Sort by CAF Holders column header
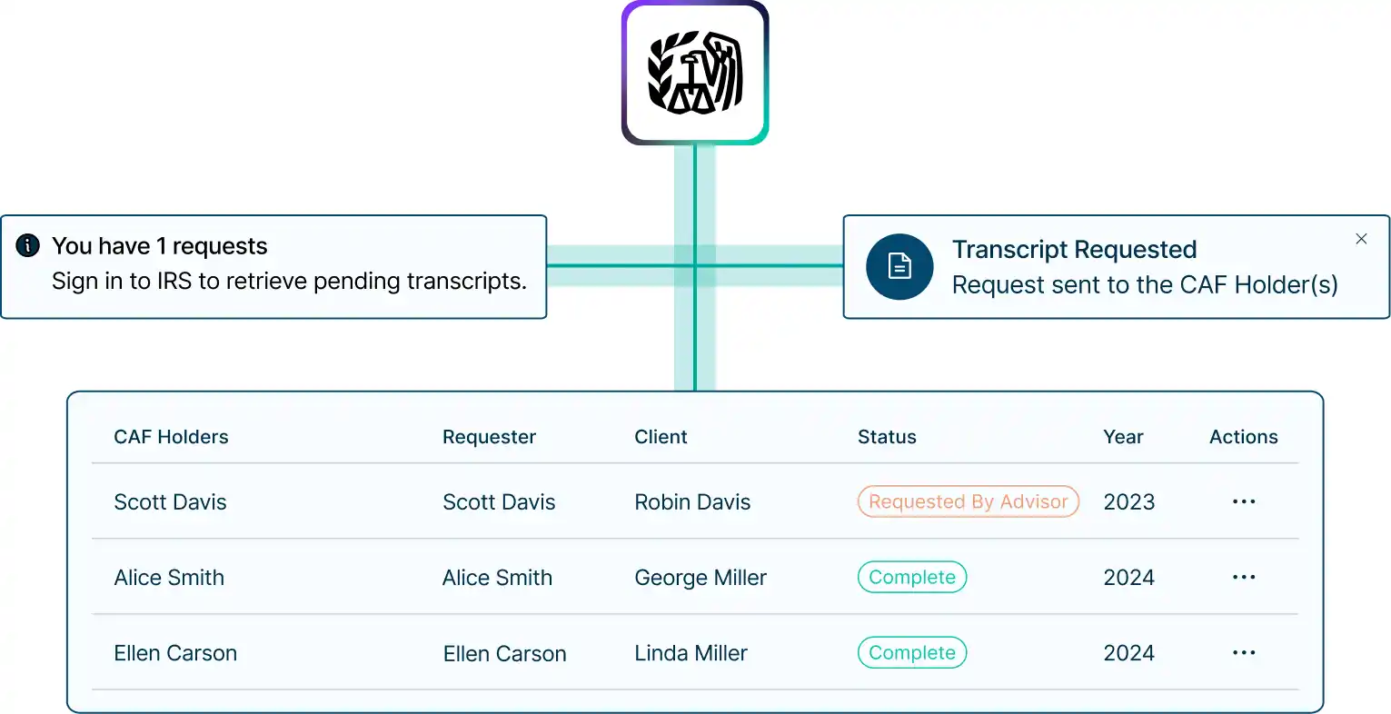The height and width of the screenshot is (714, 1391). tap(171, 437)
